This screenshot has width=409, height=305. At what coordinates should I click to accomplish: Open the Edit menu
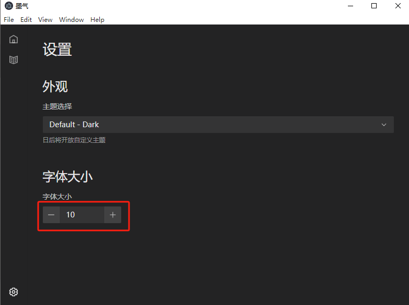(x=26, y=20)
